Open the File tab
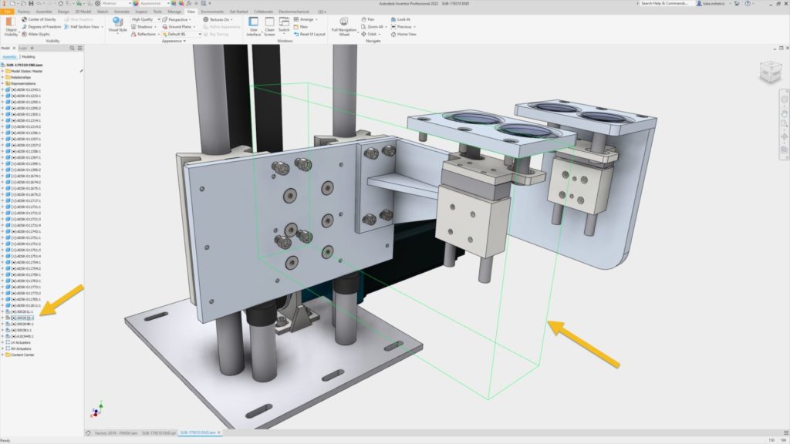Screen dimensions: 790x444 coord(7,12)
